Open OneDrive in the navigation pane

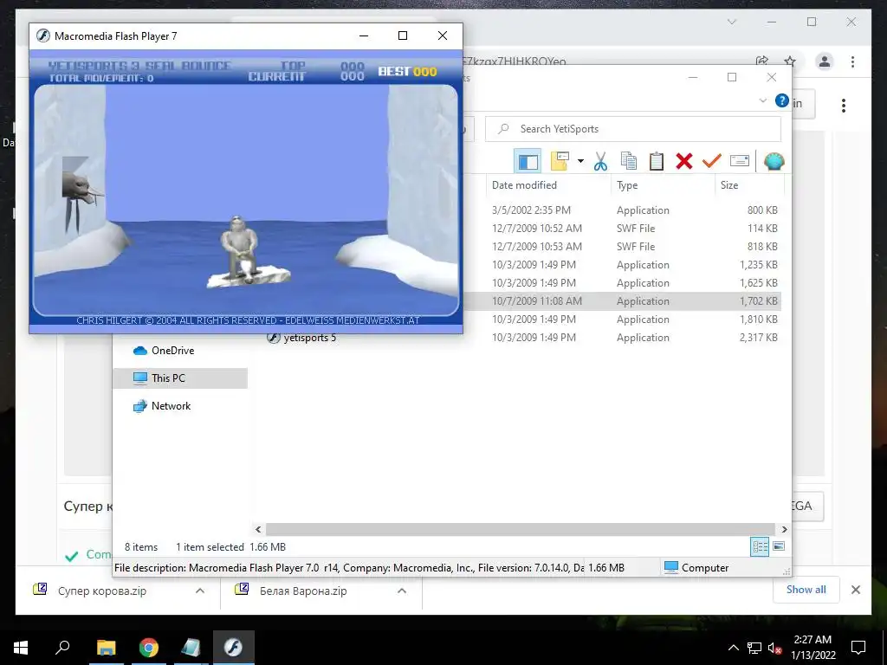(x=172, y=351)
